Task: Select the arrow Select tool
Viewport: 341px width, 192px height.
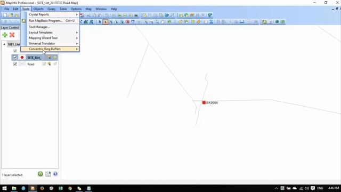Action: (x=100, y=22)
